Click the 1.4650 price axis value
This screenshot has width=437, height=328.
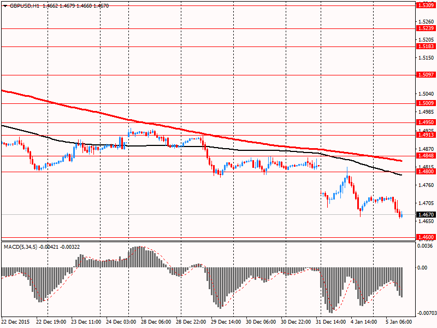tap(427, 221)
